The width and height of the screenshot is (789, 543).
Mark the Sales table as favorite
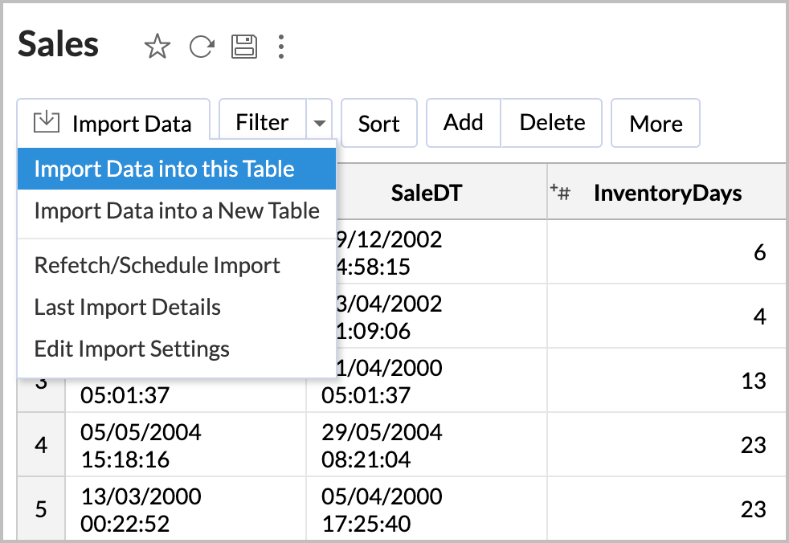(157, 47)
